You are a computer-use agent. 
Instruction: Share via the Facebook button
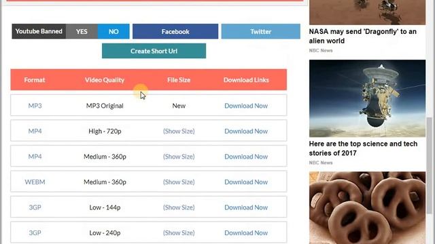point(175,31)
